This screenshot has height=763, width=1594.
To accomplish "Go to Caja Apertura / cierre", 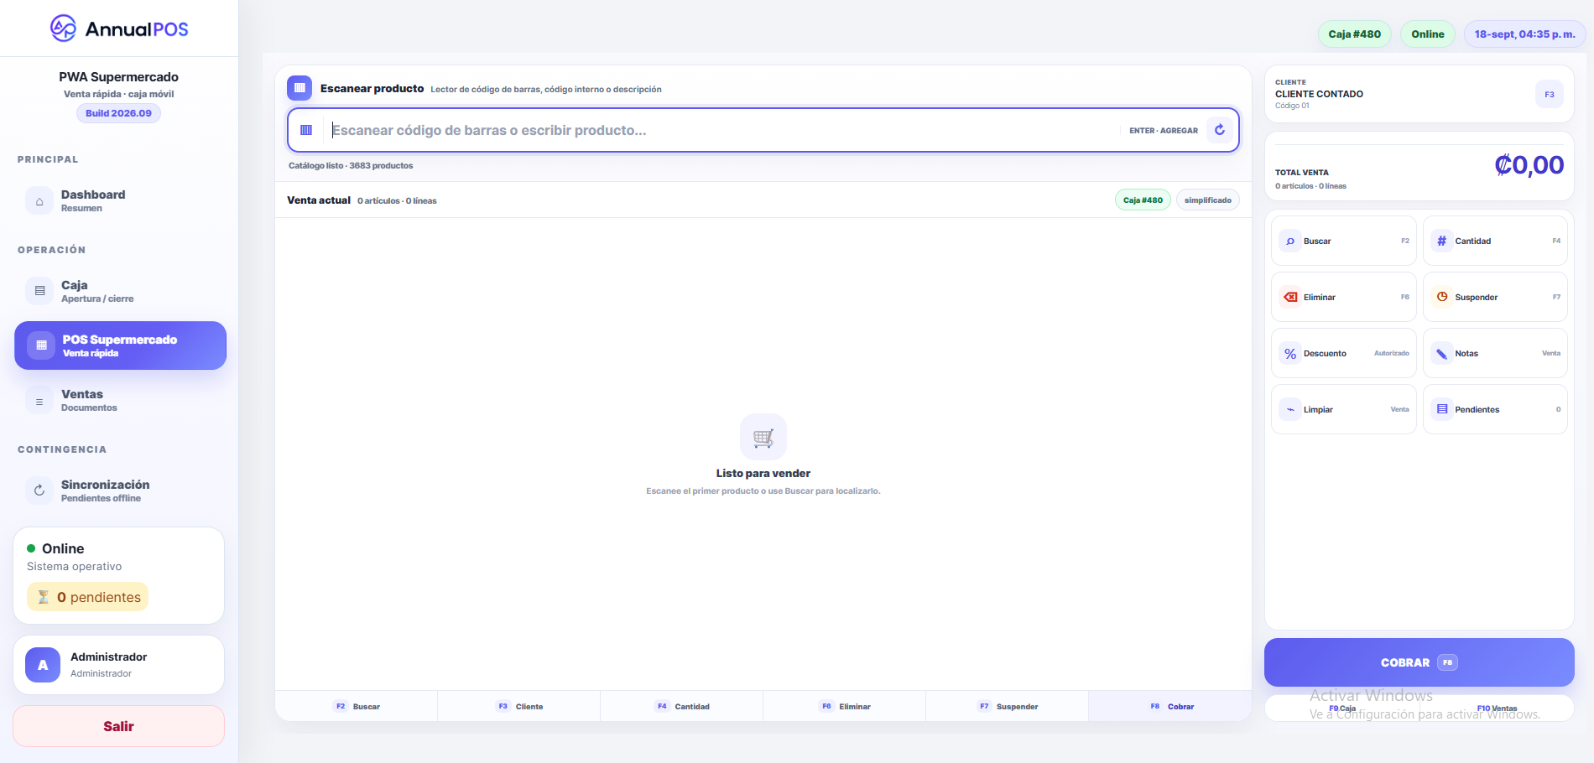I will (120, 291).
